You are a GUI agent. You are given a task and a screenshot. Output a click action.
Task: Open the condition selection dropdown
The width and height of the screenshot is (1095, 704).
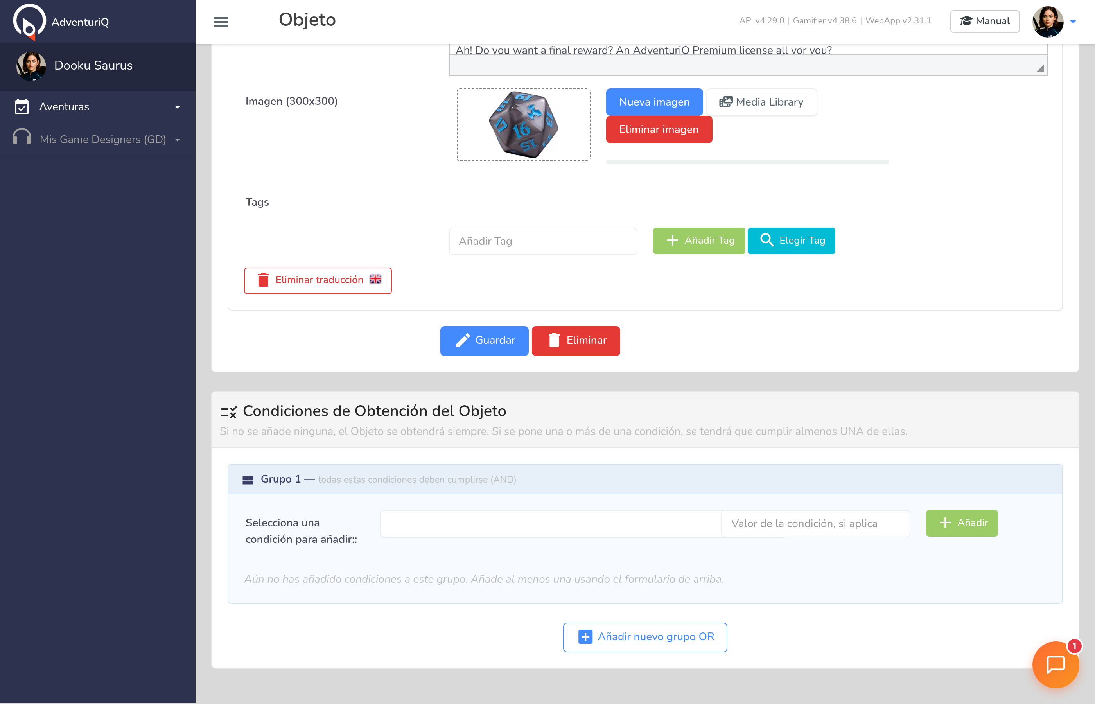click(551, 523)
